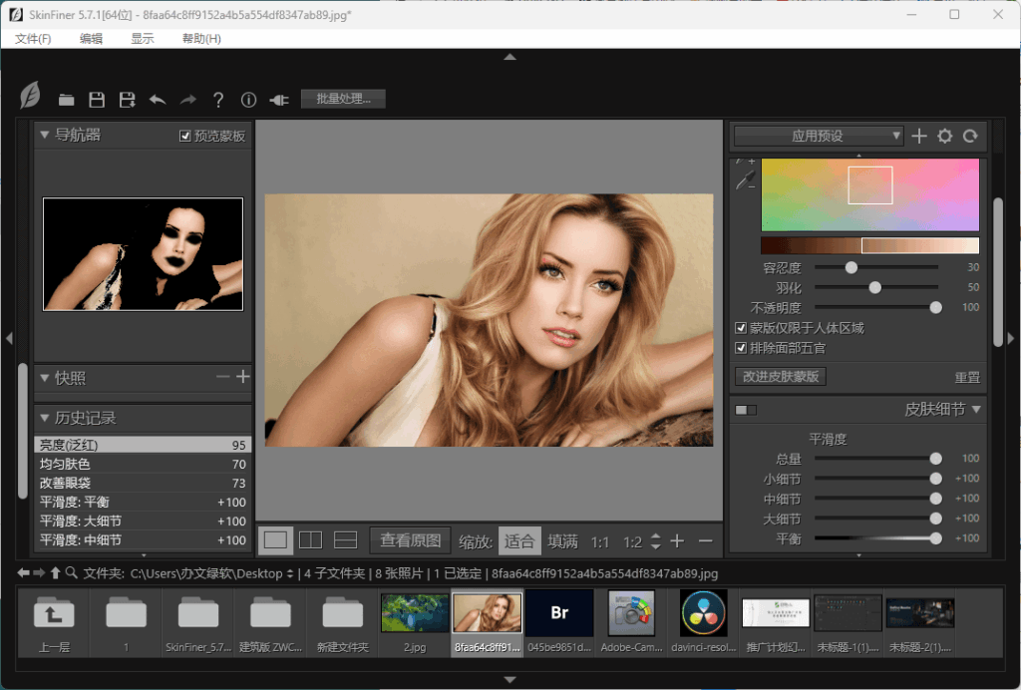
Task: Click the open folder icon in toolbar
Action: point(67,100)
